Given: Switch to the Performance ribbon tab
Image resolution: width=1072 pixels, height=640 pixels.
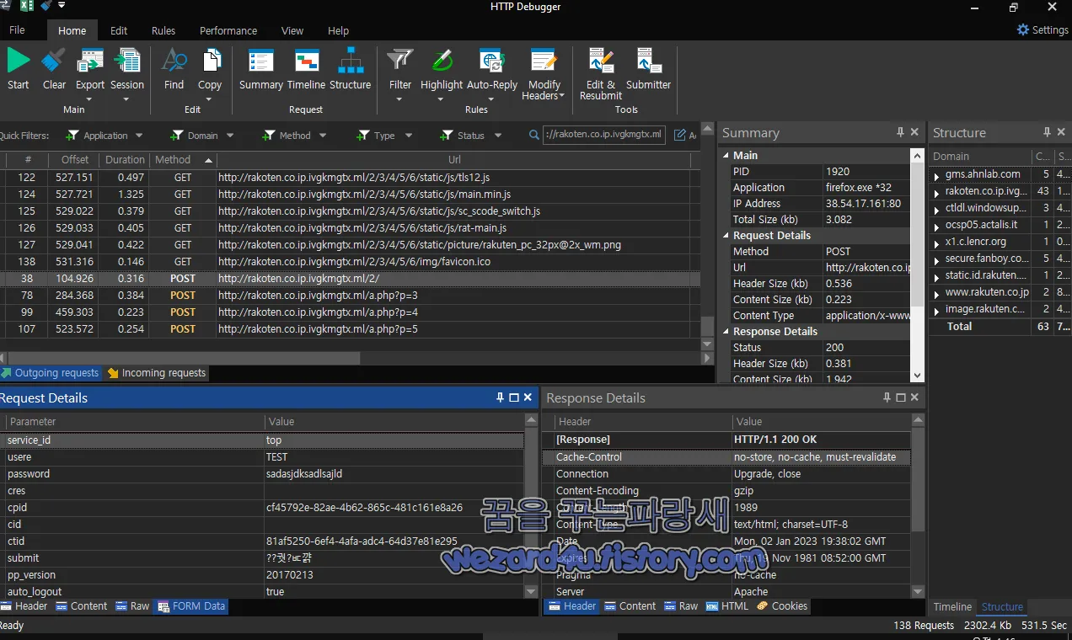Looking at the screenshot, I should click(x=228, y=30).
